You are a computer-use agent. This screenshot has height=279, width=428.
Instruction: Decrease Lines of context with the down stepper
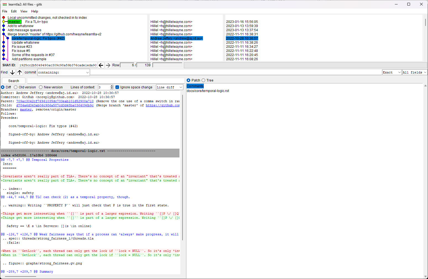tap(111, 88)
